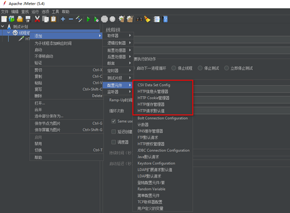This screenshot has width=290, height=213.
Task: Open Help with question mark icon
Action: (165, 19)
